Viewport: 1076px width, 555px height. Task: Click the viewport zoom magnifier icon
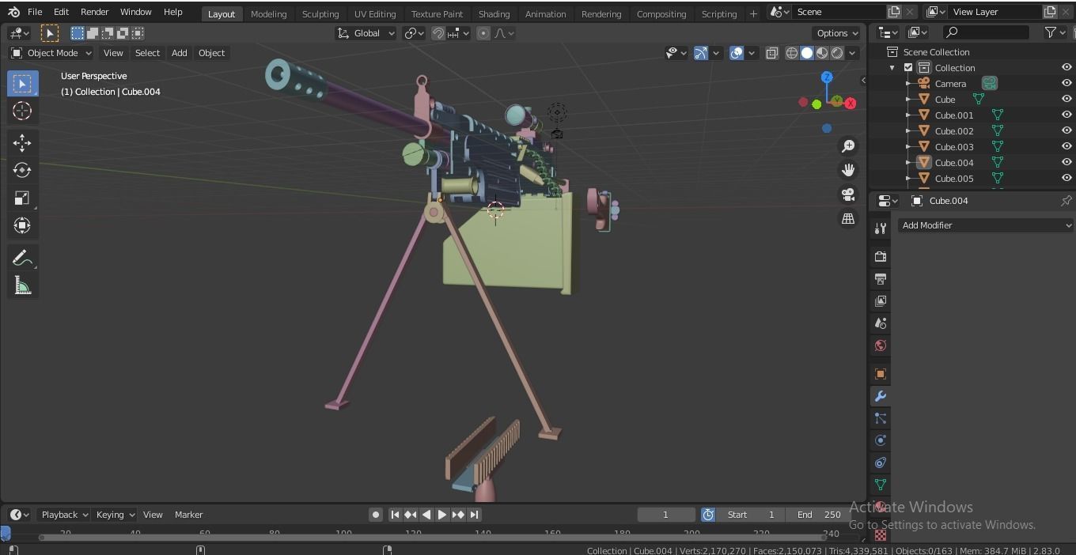pyautogui.click(x=848, y=146)
